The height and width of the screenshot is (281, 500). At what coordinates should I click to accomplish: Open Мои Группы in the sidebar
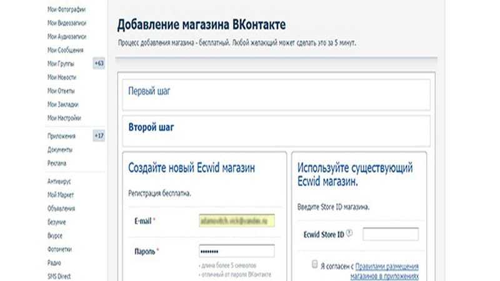tap(61, 64)
